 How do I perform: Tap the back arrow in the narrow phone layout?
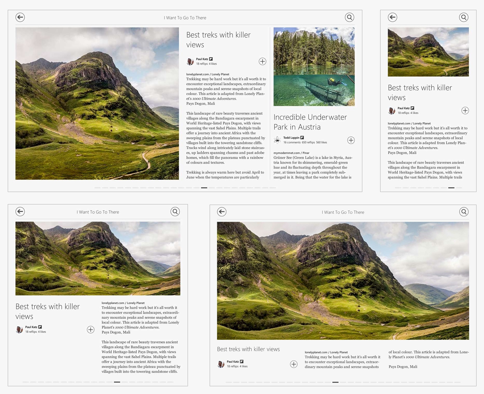coord(392,17)
